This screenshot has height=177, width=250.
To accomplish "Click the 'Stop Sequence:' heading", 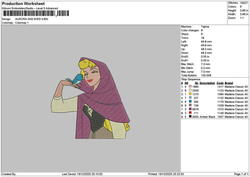I will 191,79.
